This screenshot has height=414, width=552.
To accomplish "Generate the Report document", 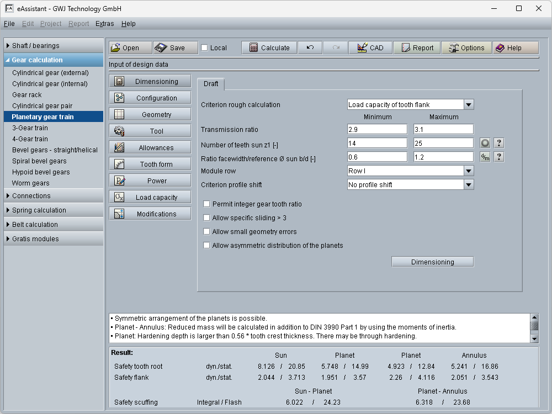I will coord(417,48).
